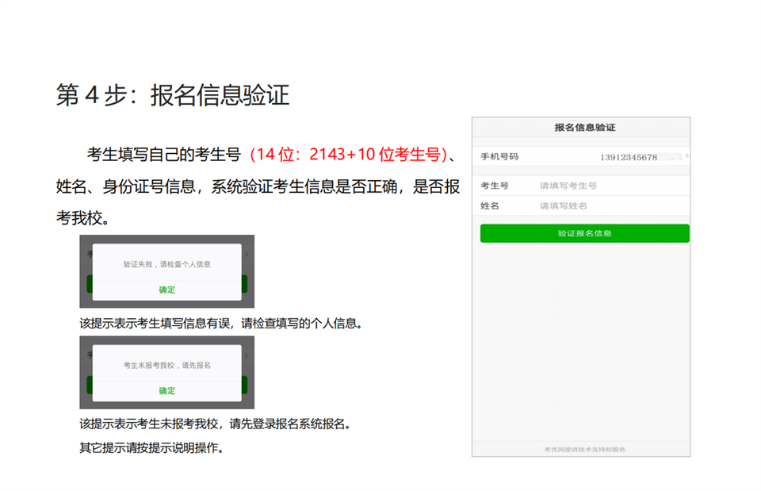Click the 考优网提供技术支持和服务 footer text
The image size is (761, 491).
584,450
